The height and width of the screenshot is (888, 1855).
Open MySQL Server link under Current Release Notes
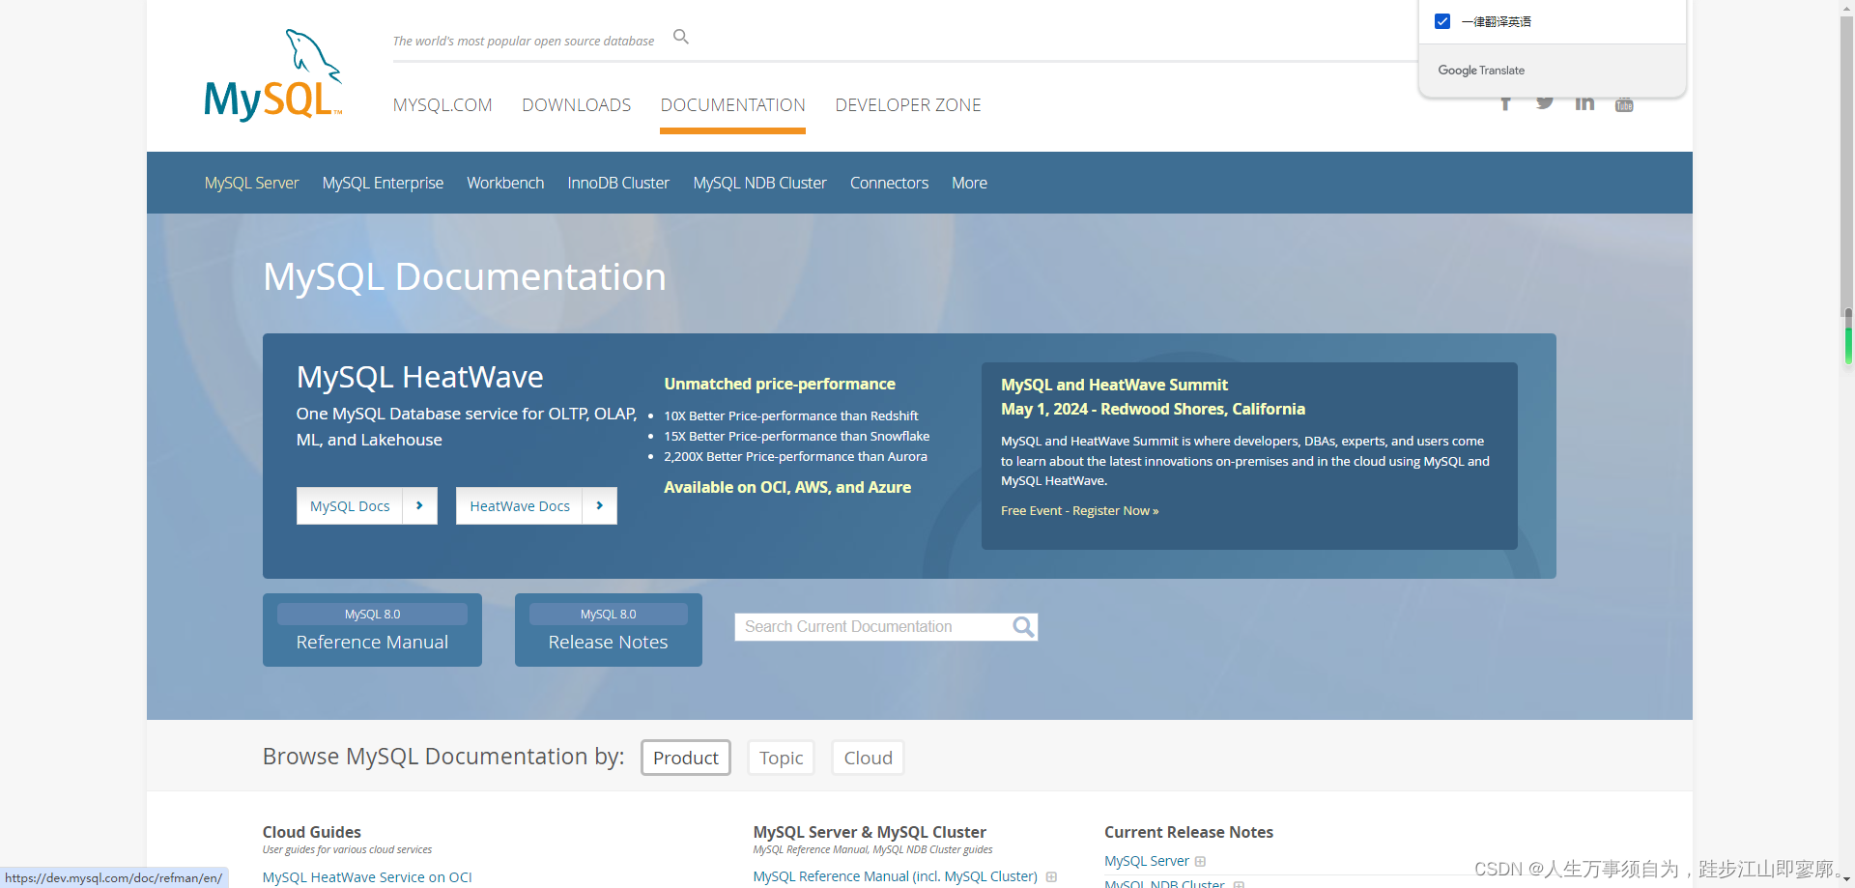coord(1147,861)
